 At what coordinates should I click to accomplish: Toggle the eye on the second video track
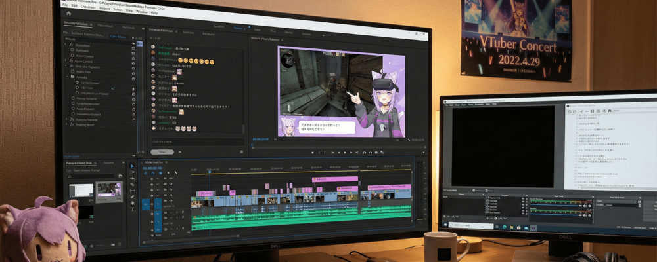[x=171, y=184]
